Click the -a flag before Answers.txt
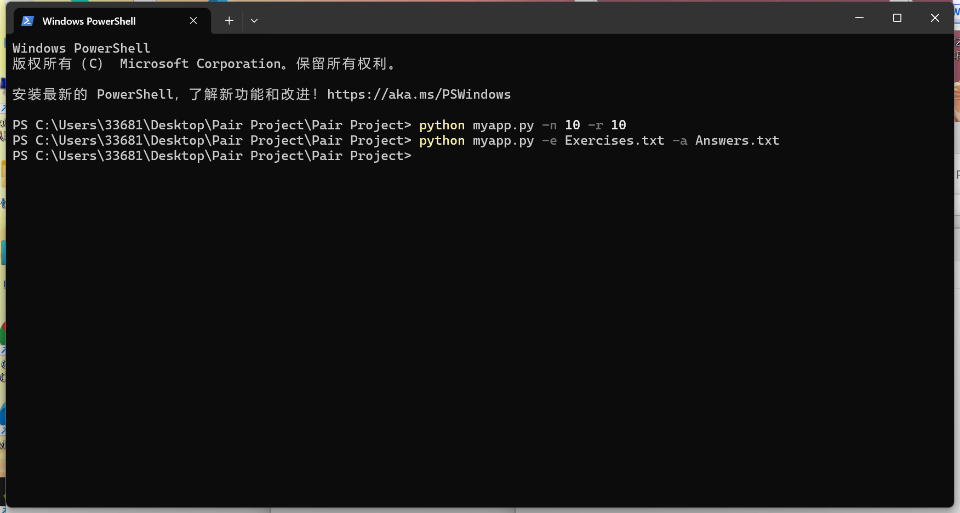 pyautogui.click(x=679, y=141)
